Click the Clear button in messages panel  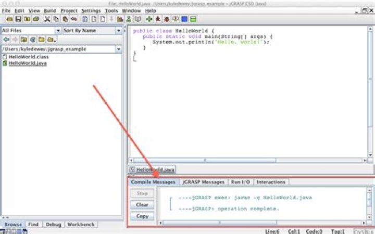coord(142,205)
